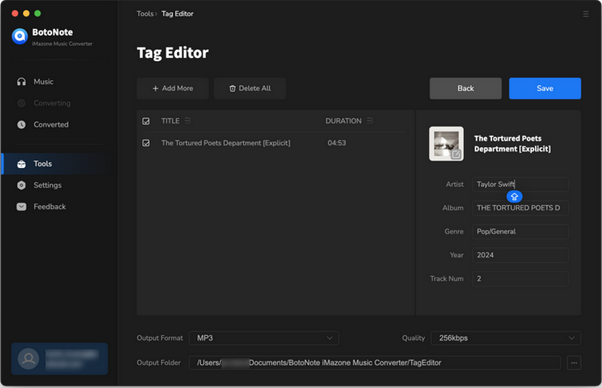Click the Genre field showing Pop/General
Viewport: 602px width, 388px height.
[520, 232]
